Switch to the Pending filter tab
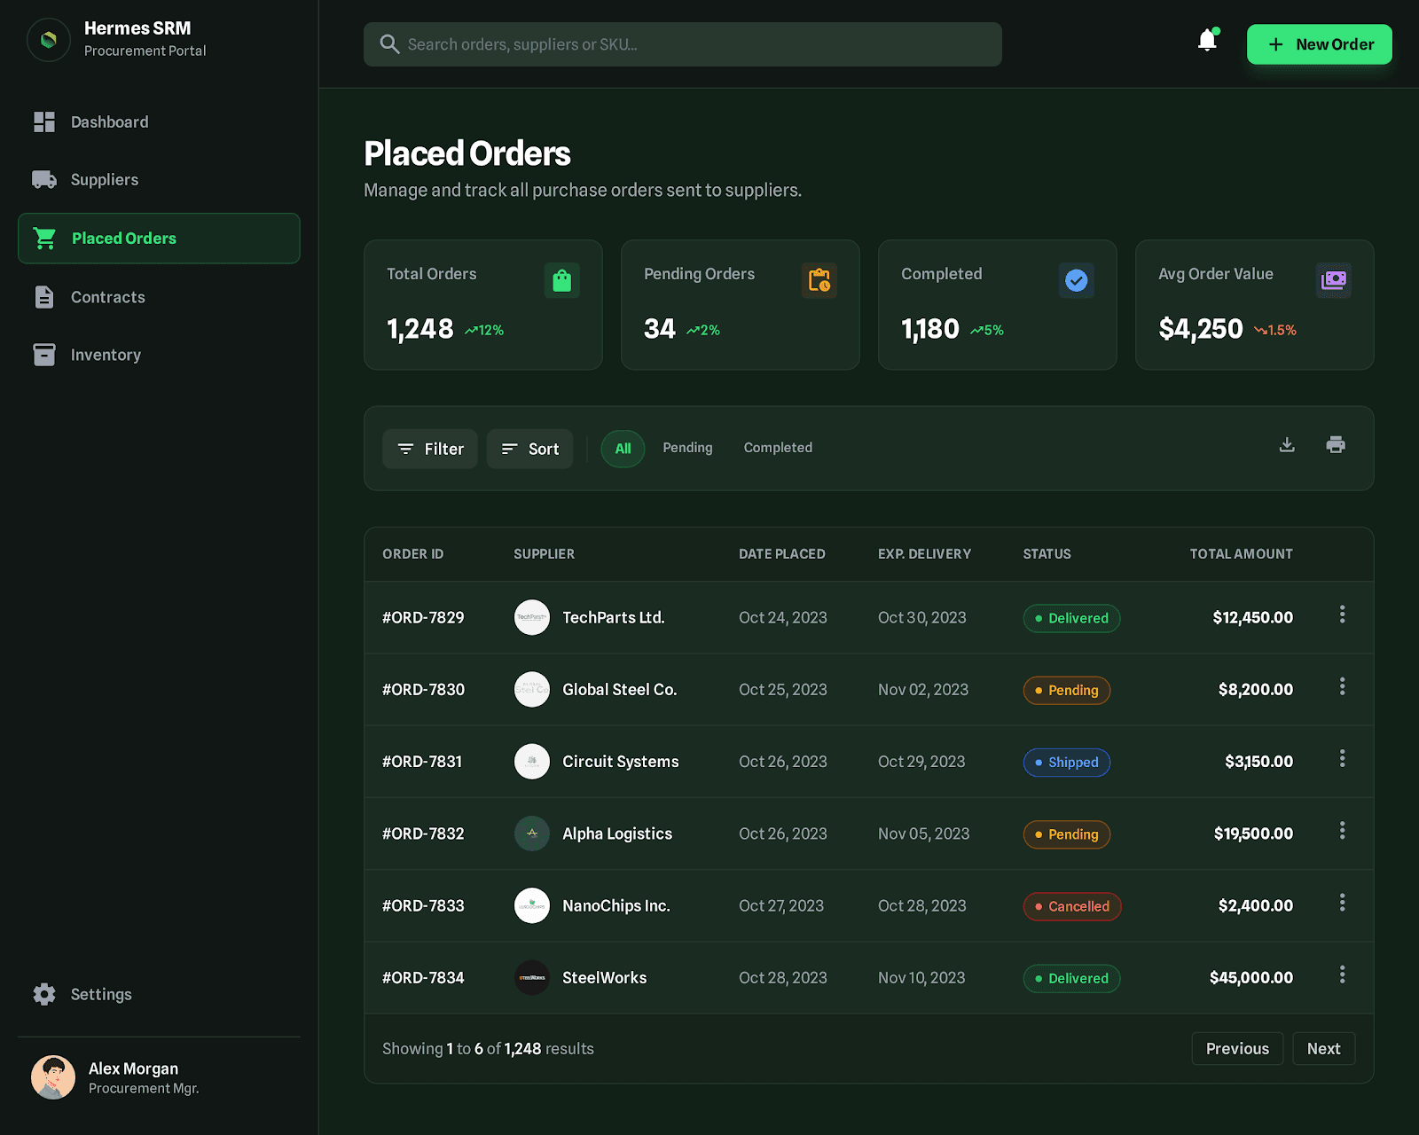The width and height of the screenshot is (1419, 1135). (x=687, y=448)
